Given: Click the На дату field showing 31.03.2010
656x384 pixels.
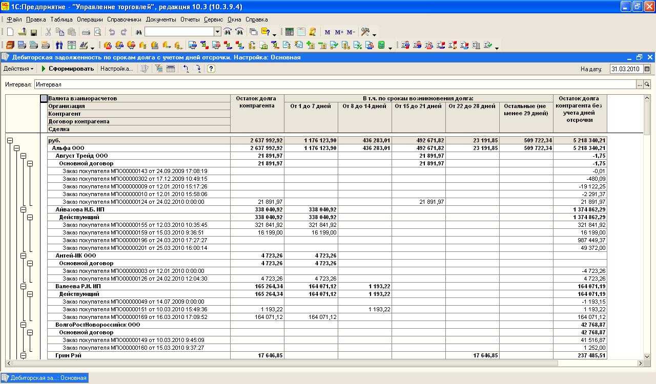Looking at the screenshot, I should (626, 69).
